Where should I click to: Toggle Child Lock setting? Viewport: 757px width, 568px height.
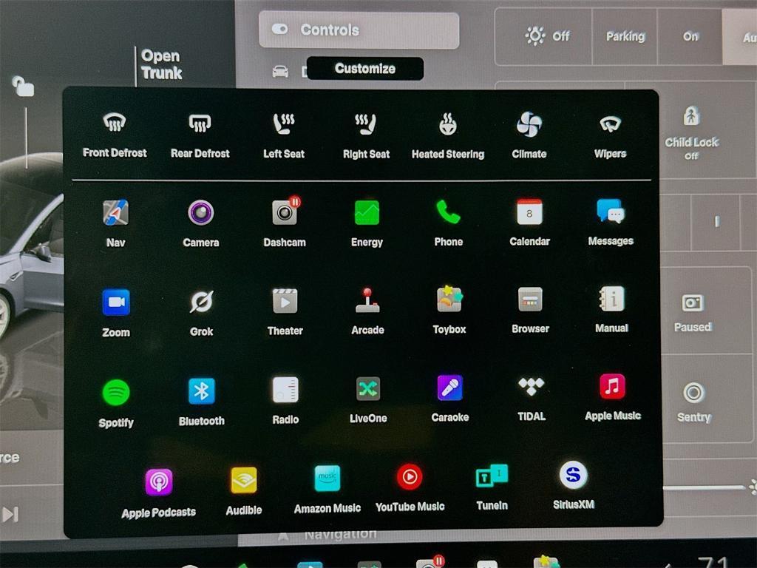[x=691, y=129]
